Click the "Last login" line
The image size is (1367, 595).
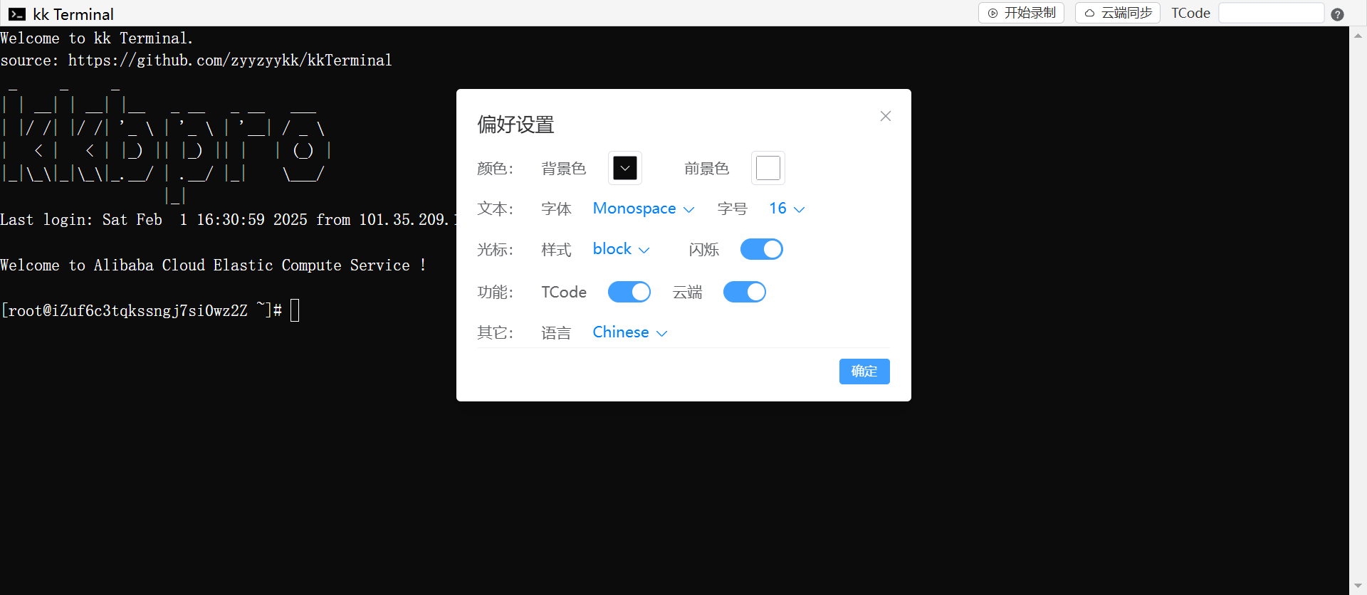click(228, 220)
